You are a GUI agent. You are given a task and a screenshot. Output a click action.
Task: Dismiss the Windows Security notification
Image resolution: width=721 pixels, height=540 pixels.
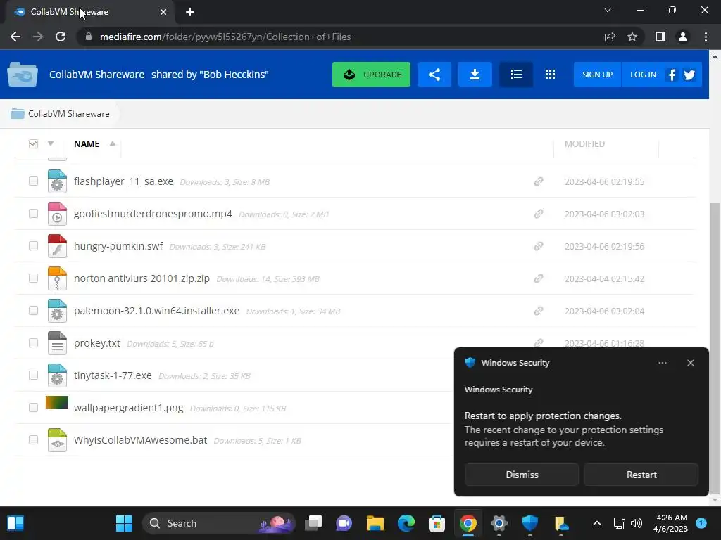click(x=522, y=475)
